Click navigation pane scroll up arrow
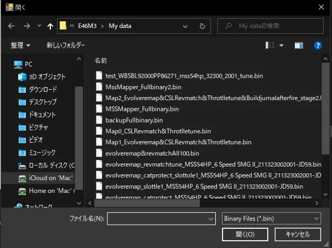The width and height of the screenshot is (332, 248). (x=79, y=59)
